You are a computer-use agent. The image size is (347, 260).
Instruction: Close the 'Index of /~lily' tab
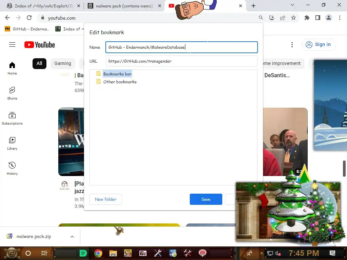pos(79,6)
